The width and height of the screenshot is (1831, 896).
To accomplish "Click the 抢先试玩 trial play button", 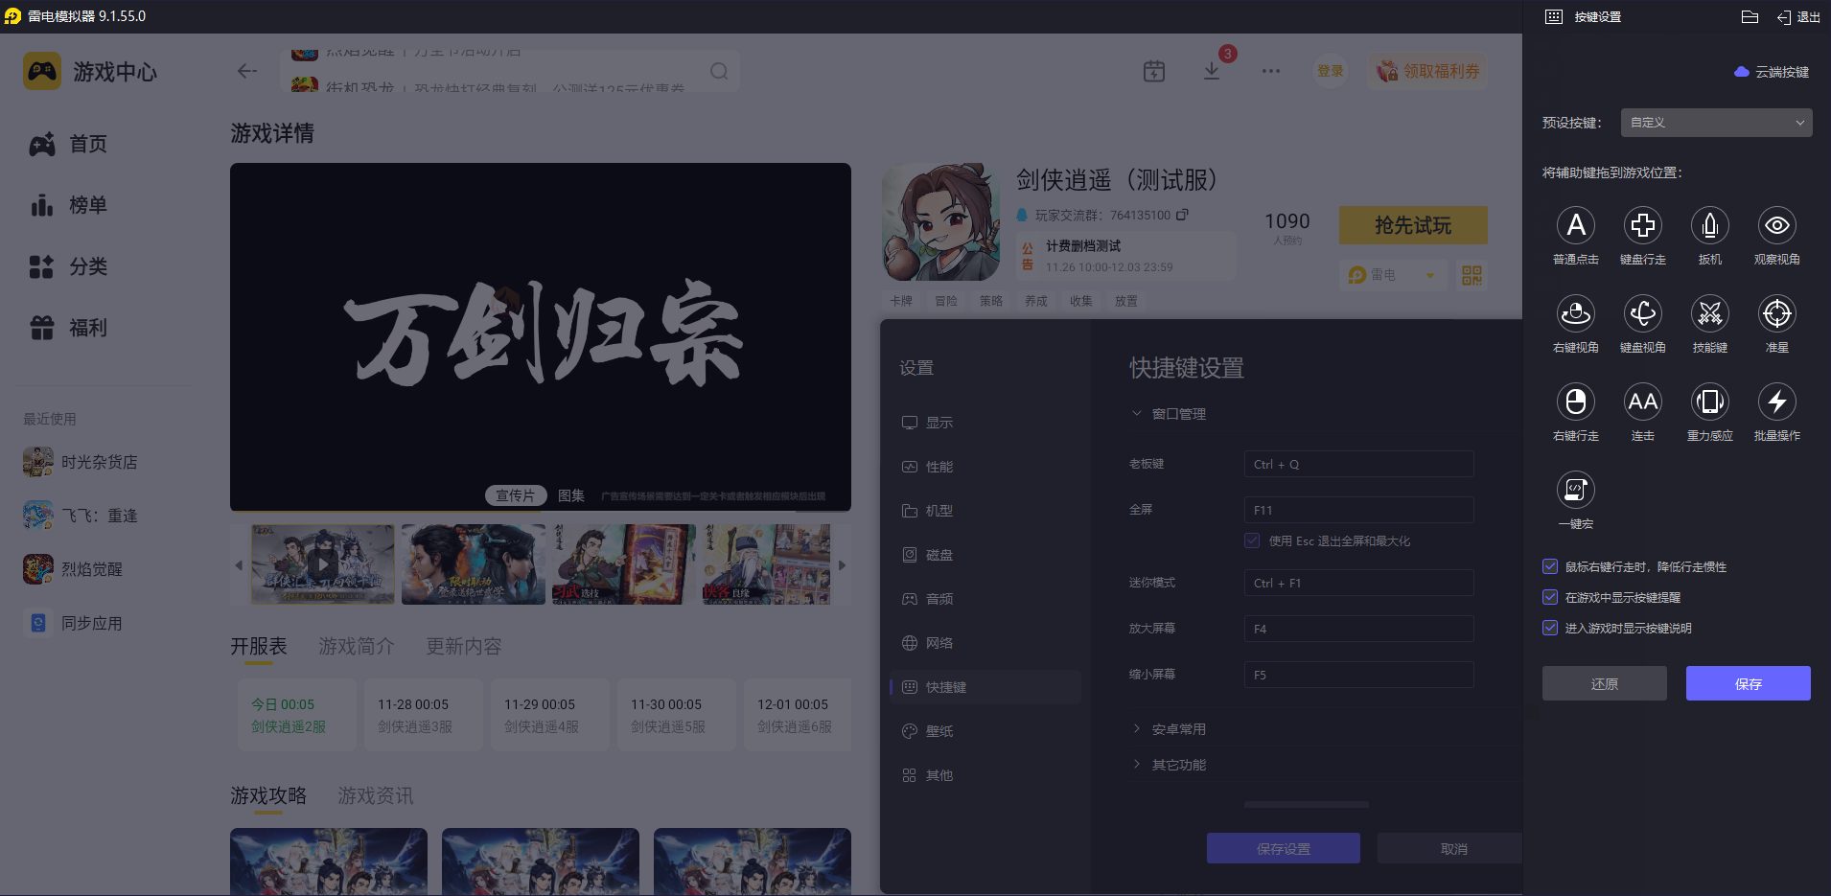I will pos(1412,225).
